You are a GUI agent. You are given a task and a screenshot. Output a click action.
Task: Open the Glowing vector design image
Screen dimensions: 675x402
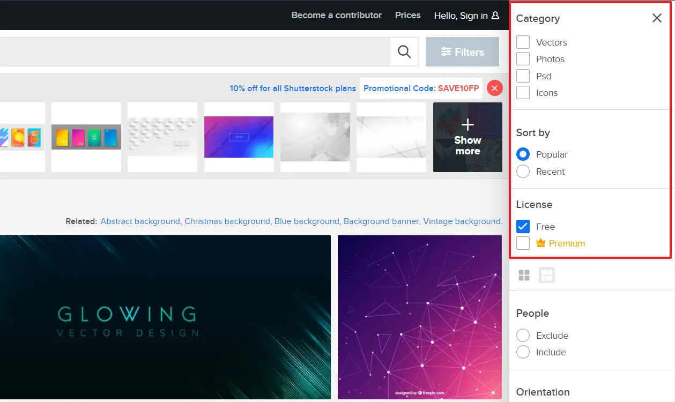tap(165, 317)
